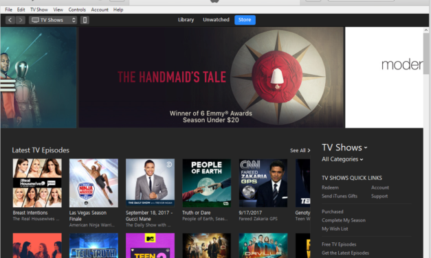Switch to the Library tab
Screen dimensions: 431x258
pyautogui.click(x=186, y=20)
